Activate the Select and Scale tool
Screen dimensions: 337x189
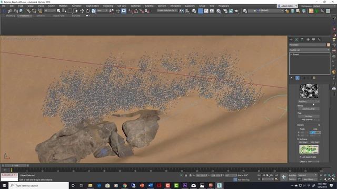coord(94,11)
